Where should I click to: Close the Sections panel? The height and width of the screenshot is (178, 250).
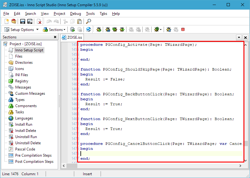coord(55,37)
